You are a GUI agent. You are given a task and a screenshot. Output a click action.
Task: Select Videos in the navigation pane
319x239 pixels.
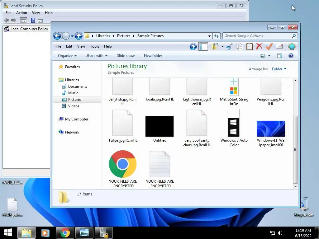(x=74, y=106)
